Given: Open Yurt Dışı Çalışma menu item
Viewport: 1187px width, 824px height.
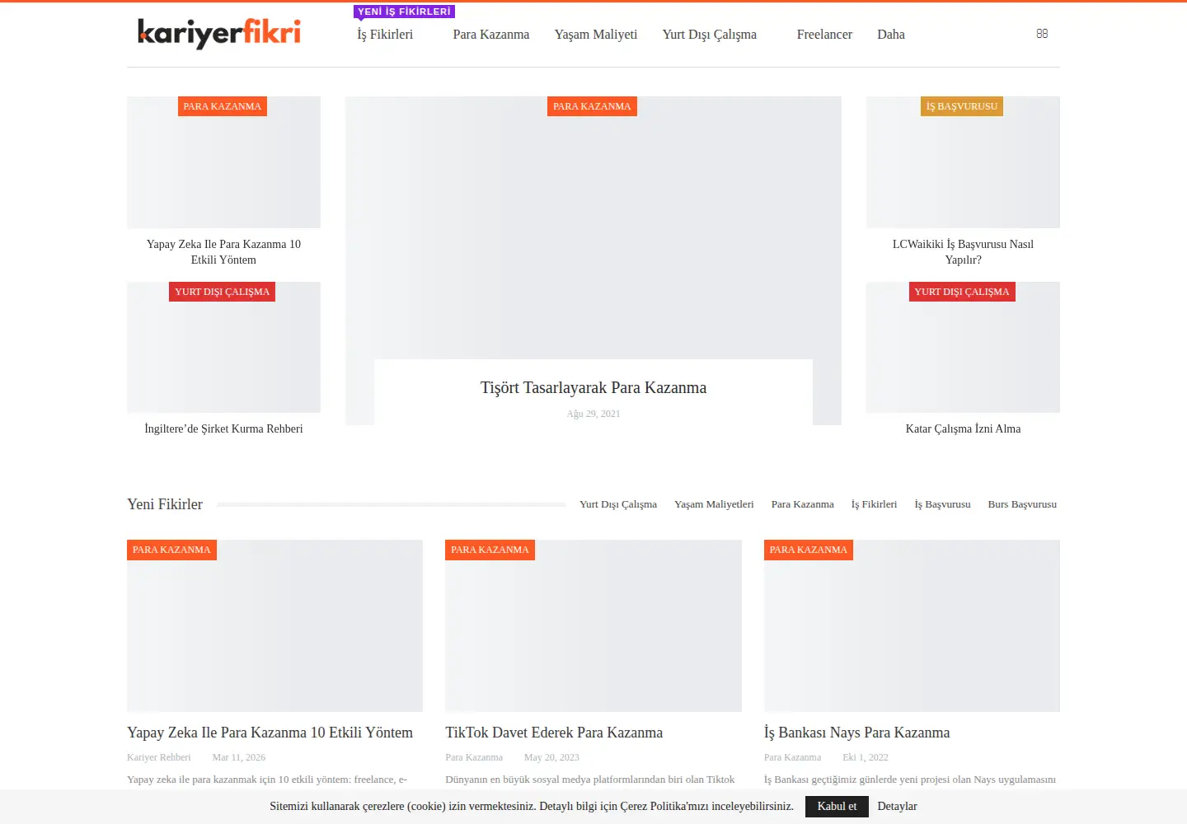Looking at the screenshot, I should (x=710, y=35).
